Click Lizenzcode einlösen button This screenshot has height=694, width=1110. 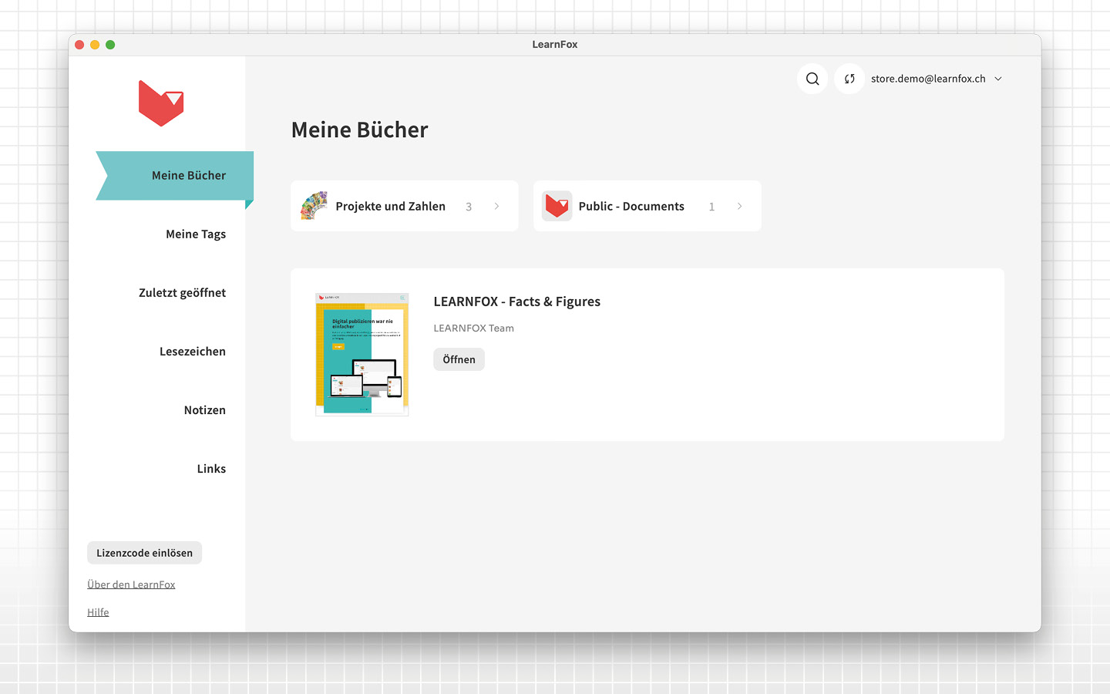(x=144, y=553)
